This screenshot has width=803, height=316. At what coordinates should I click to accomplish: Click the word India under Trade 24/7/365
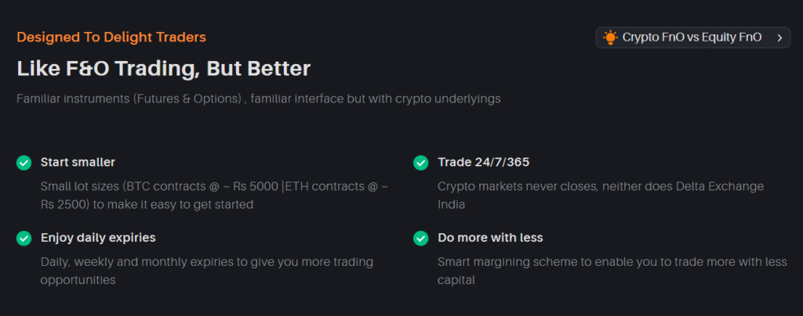click(x=451, y=205)
